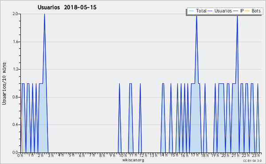Click the 17 h x-axis label

tap(195, 155)
